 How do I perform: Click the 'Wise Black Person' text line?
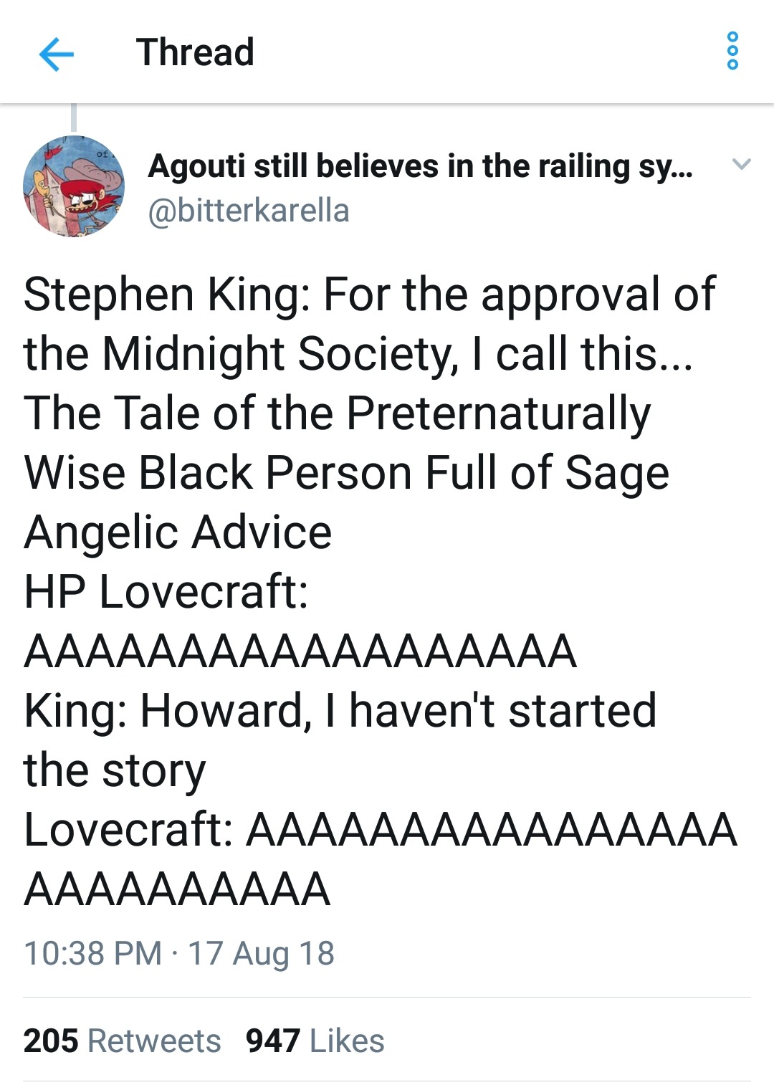pos(346,473)
